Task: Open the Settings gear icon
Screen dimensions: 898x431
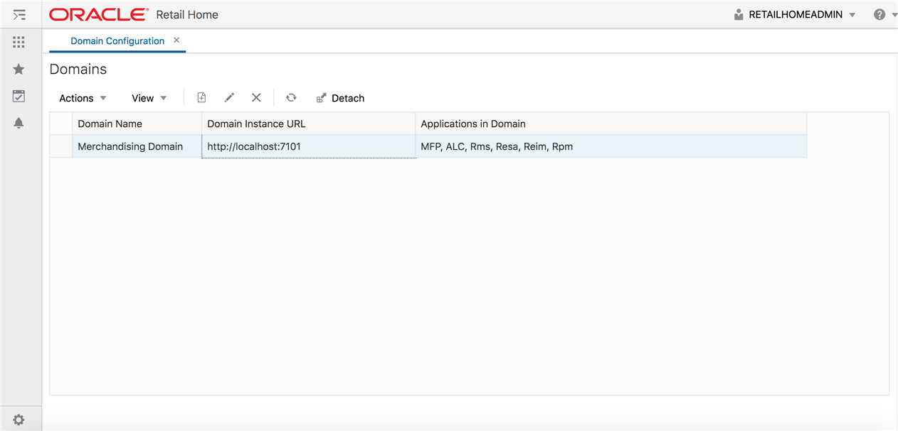Action: (19, 420)
